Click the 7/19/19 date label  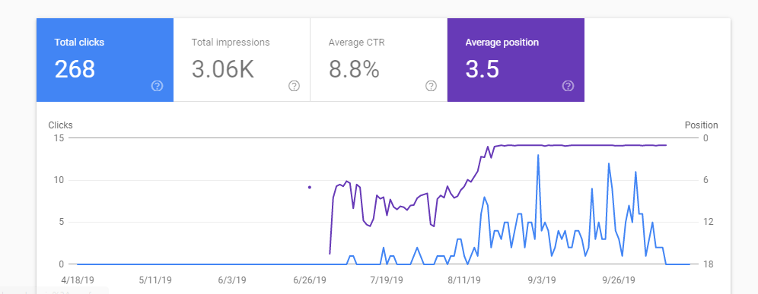click(x=387, y=280)
